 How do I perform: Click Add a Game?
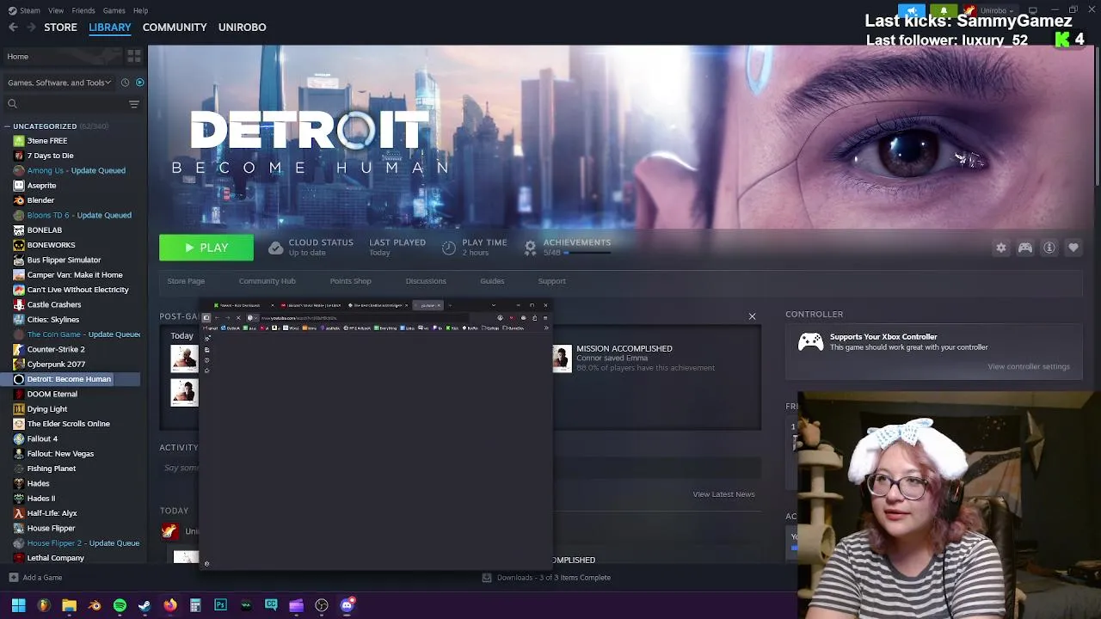(x=35, y=578)
